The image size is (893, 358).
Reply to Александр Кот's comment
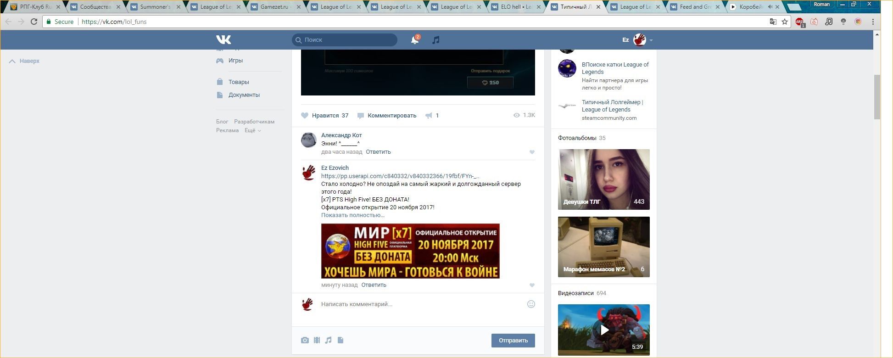tap(378, 152)
